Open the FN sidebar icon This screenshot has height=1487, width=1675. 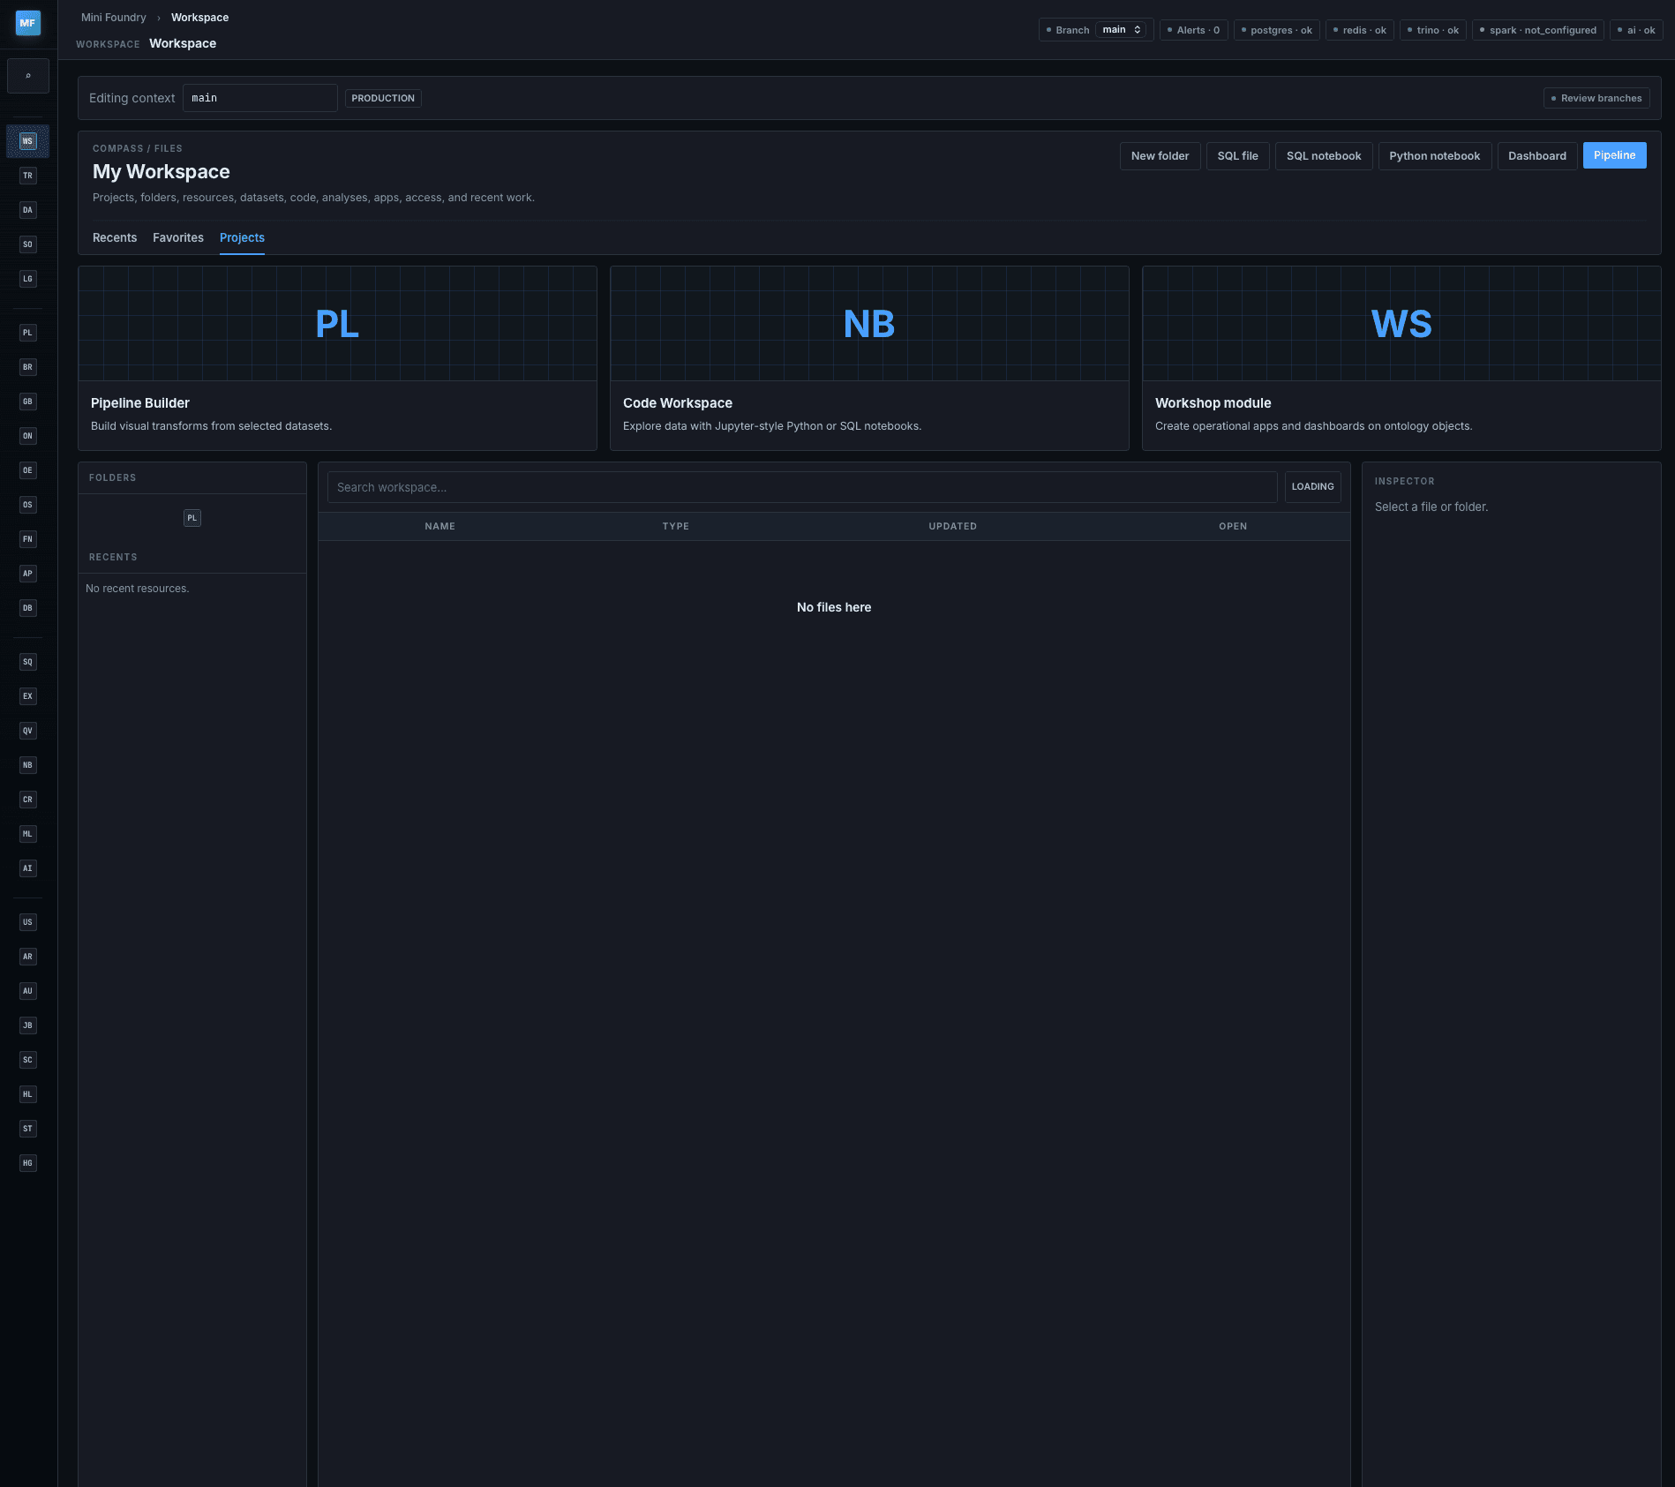coord(27,539)
